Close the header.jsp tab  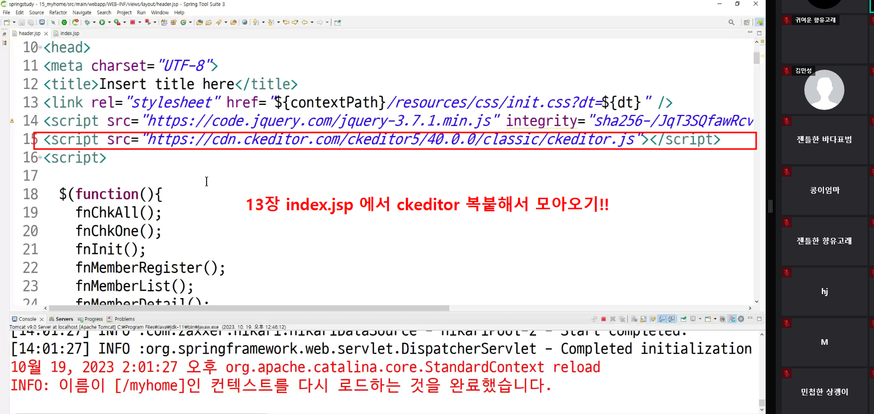pyautogui.click(x=46, y=34)
